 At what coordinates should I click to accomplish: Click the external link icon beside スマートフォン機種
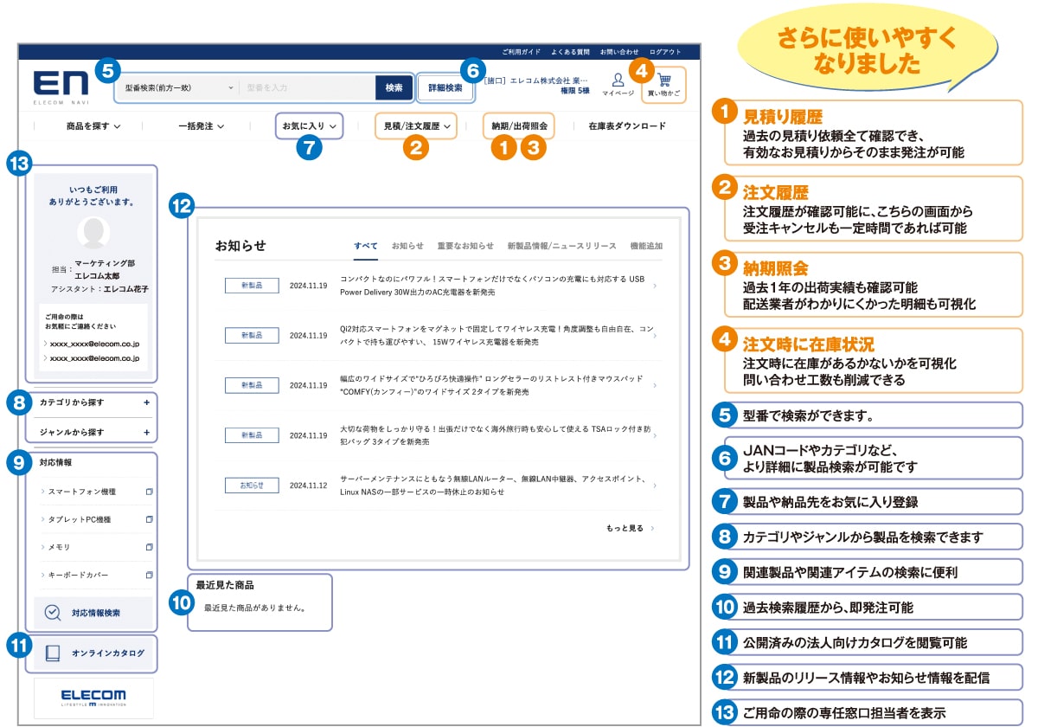(x=149, y=492)
